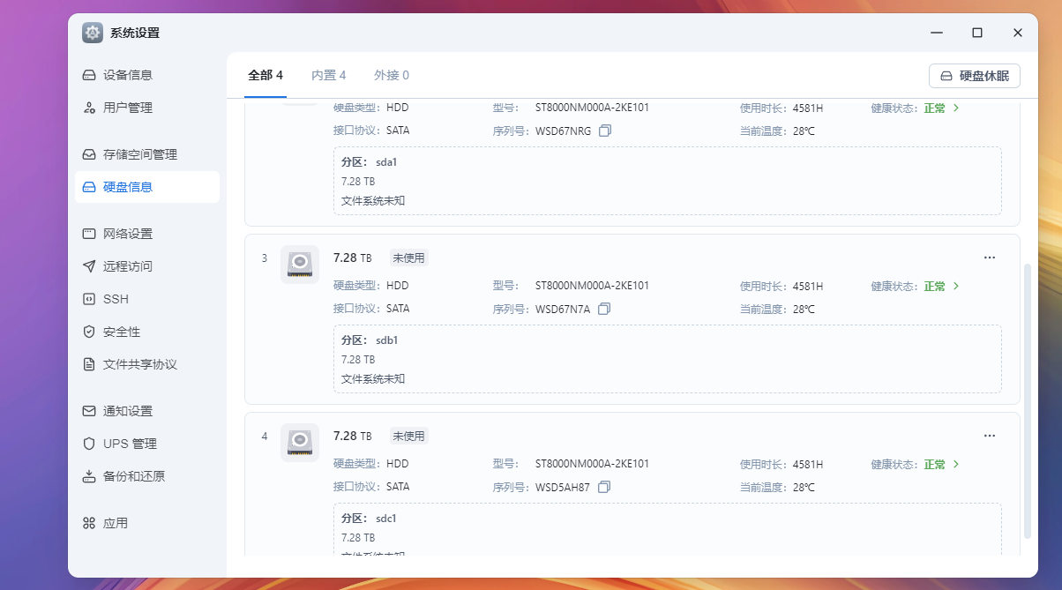This screenshot has width=1062, height=590.
Task: Click the disk list vertical scrollbar
Action: click(1027, 400)
